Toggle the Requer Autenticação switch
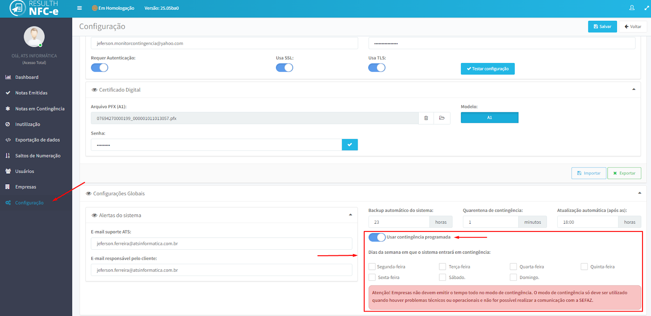Image resolution: width=651 pixels, height=316 pixels. 99,68
